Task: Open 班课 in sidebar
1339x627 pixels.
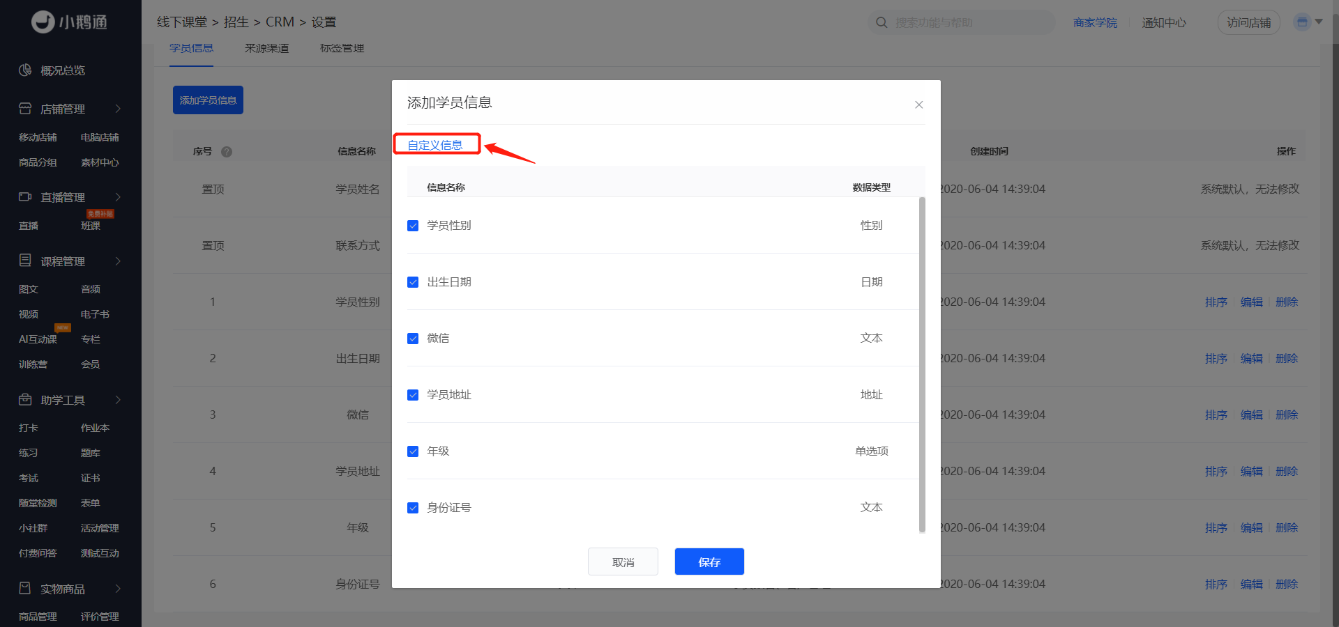Action: coord(91,226)
